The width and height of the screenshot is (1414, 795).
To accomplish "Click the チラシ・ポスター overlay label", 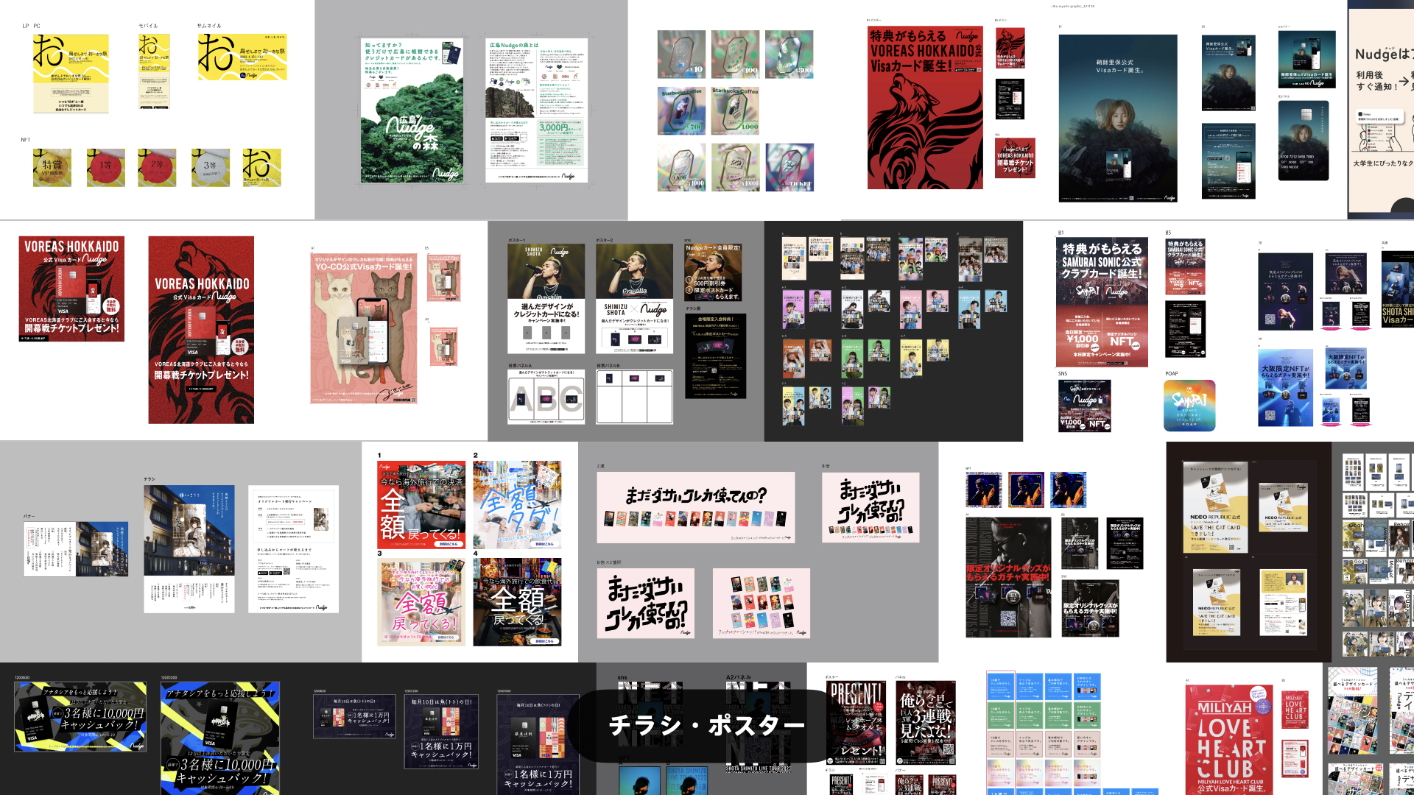I will tap(706, 726).
